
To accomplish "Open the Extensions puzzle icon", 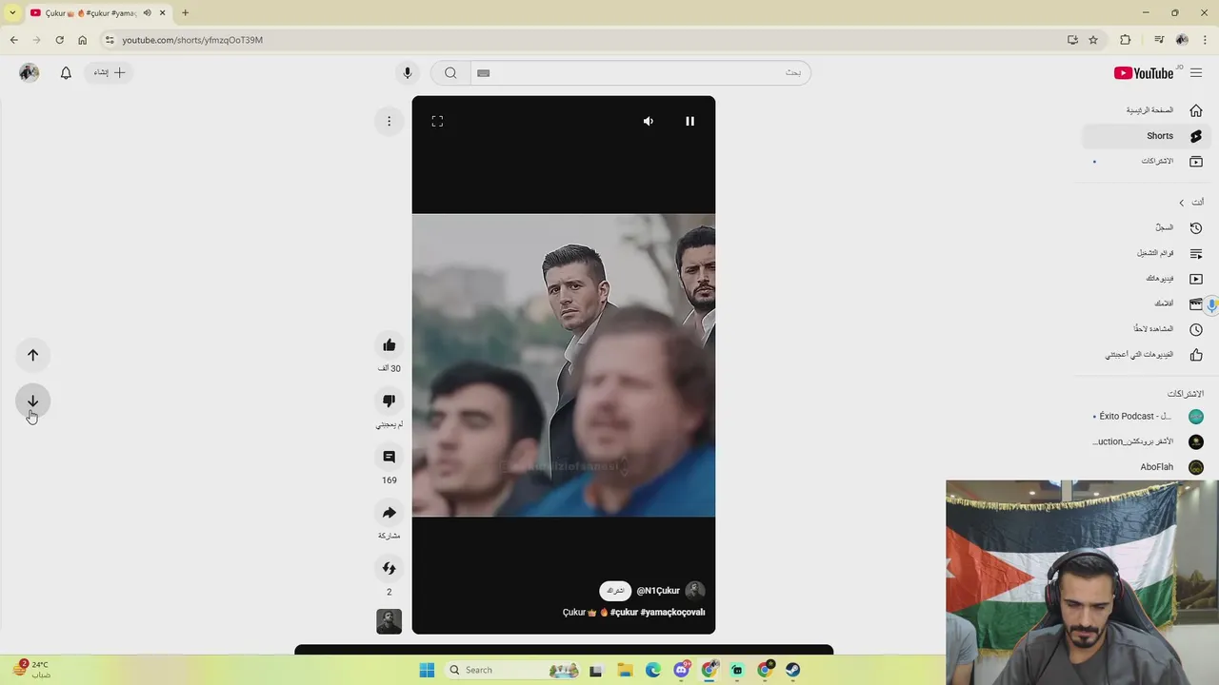I will (x=1125, y=40).
